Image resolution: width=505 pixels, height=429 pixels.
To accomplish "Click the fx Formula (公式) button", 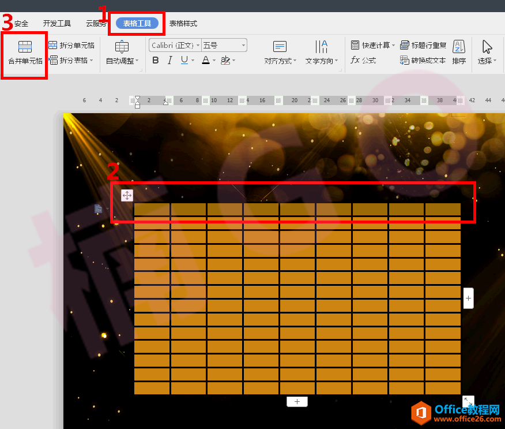I will tap(363, 60).
